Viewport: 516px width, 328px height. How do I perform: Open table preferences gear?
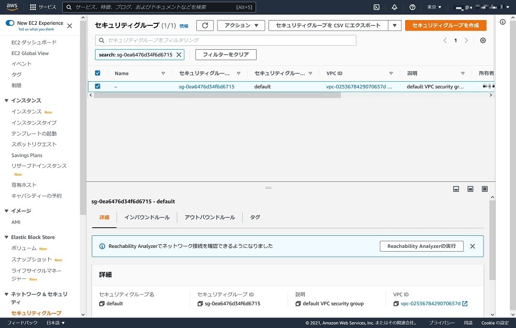click(483, 40)
